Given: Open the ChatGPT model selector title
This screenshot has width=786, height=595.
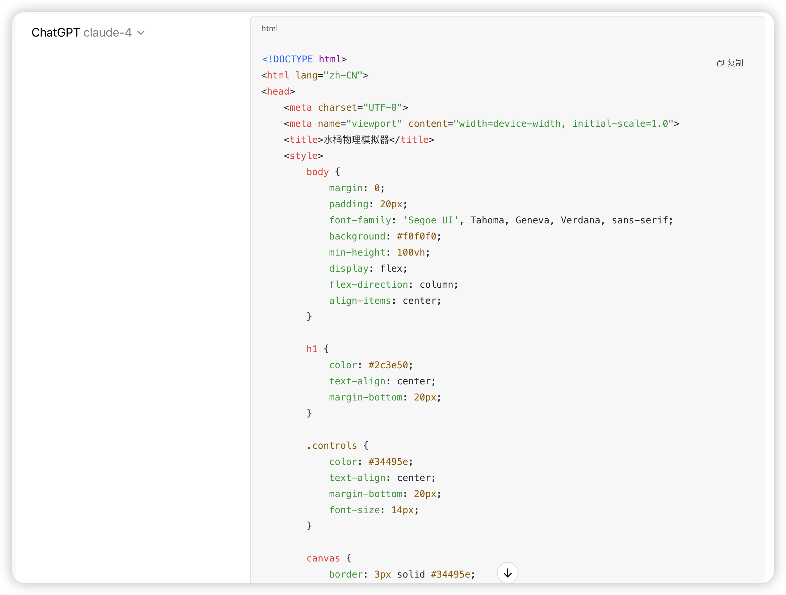Looking at the screenshot, I should (x=56, y=33).
